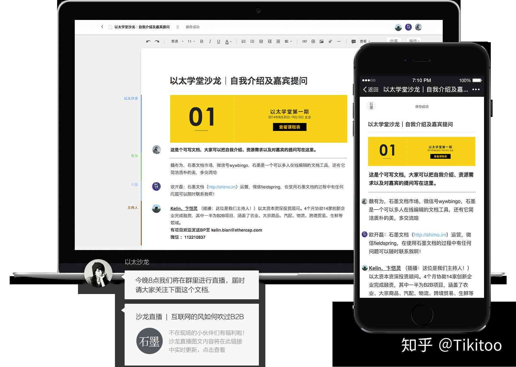The height and width of the screenshot is (367, 516).
Task: Tap the http://shimo.im link on the phone
Action: click(430, 235)
